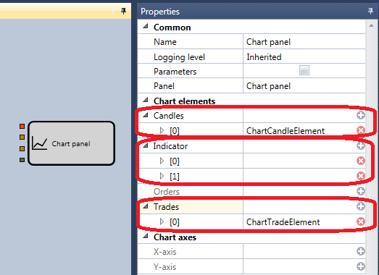Click the Properties panel title
Viewport: 379px width, 275px height.
click(x=160, y=12)
